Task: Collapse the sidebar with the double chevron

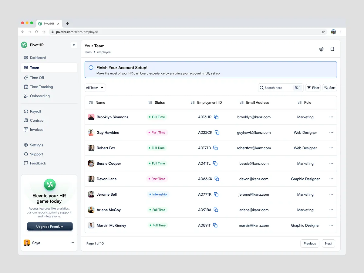Action: (x=74, y=45)
